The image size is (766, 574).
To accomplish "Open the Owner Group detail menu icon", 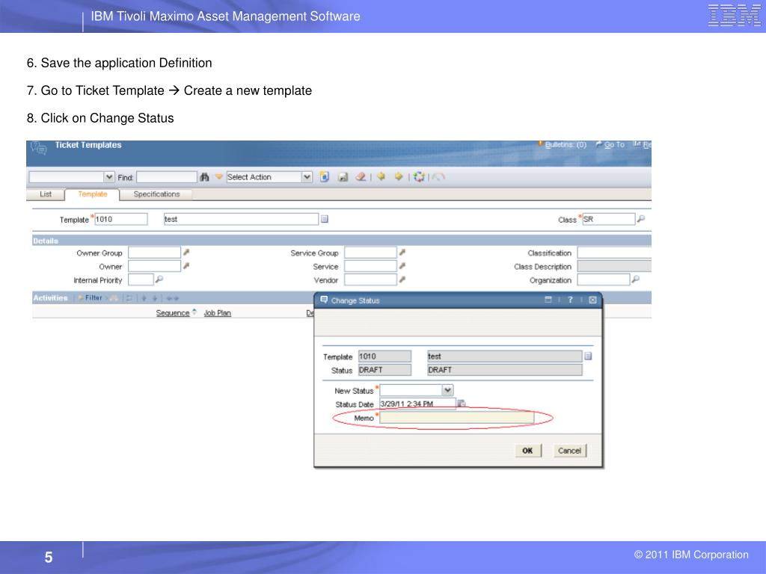I will pyautogui.click(x=186, y=253).
